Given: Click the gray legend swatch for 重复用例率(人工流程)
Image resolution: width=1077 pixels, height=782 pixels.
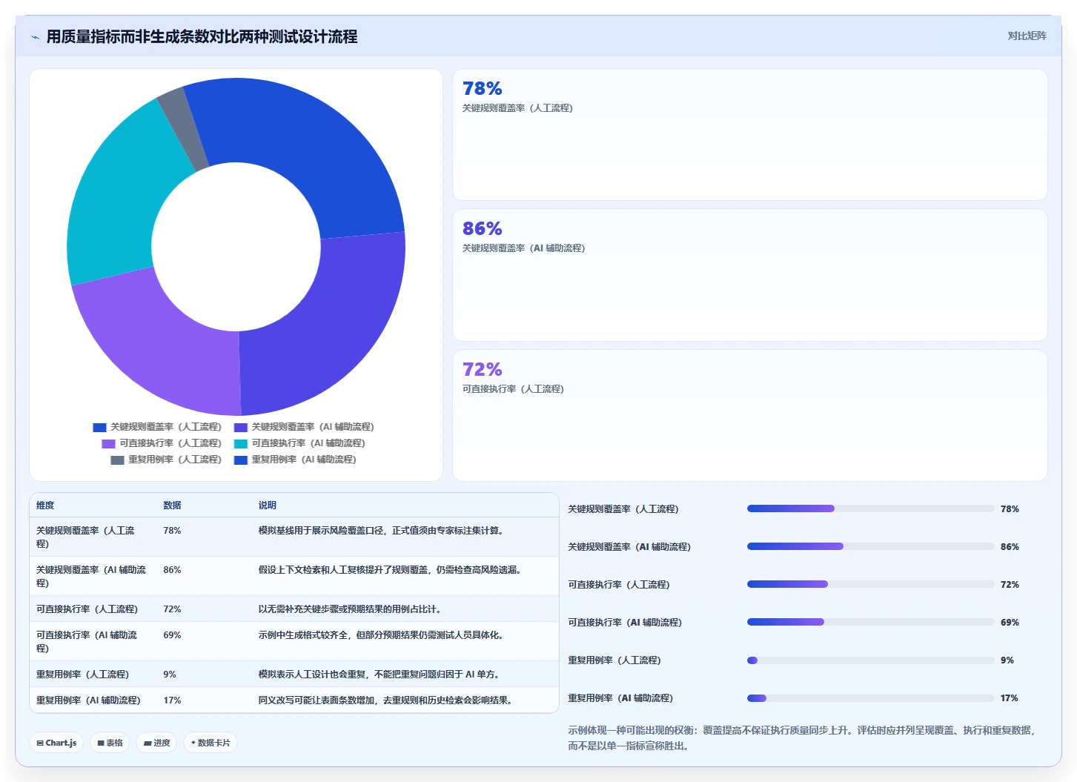Looking at the screenshot, I should pyautogui.click(x=117, y=460).
